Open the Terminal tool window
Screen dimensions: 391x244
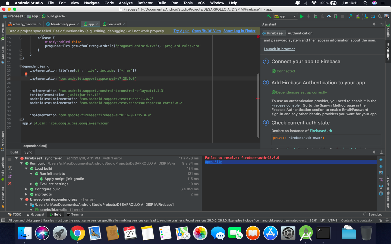pos(75,214)
